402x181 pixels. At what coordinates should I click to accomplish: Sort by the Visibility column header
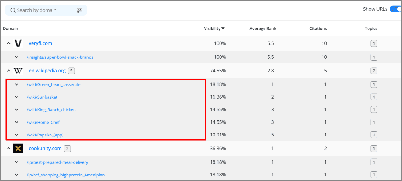[x=214, y=28]
